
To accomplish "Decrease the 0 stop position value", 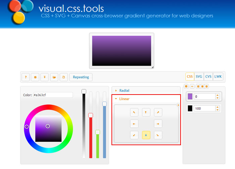I will point(218,98).
